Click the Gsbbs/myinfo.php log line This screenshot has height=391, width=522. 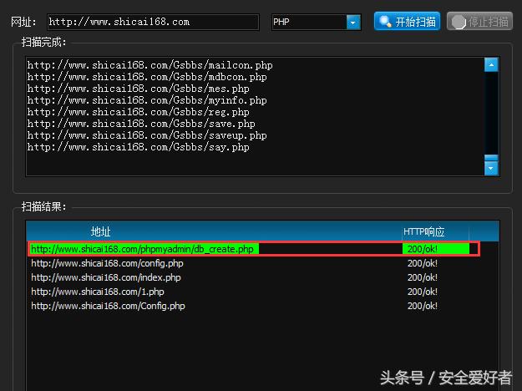coord(147,100)
